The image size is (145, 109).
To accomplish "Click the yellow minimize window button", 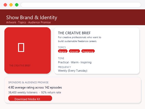I will pyautogui.click(x=11, y=5).
